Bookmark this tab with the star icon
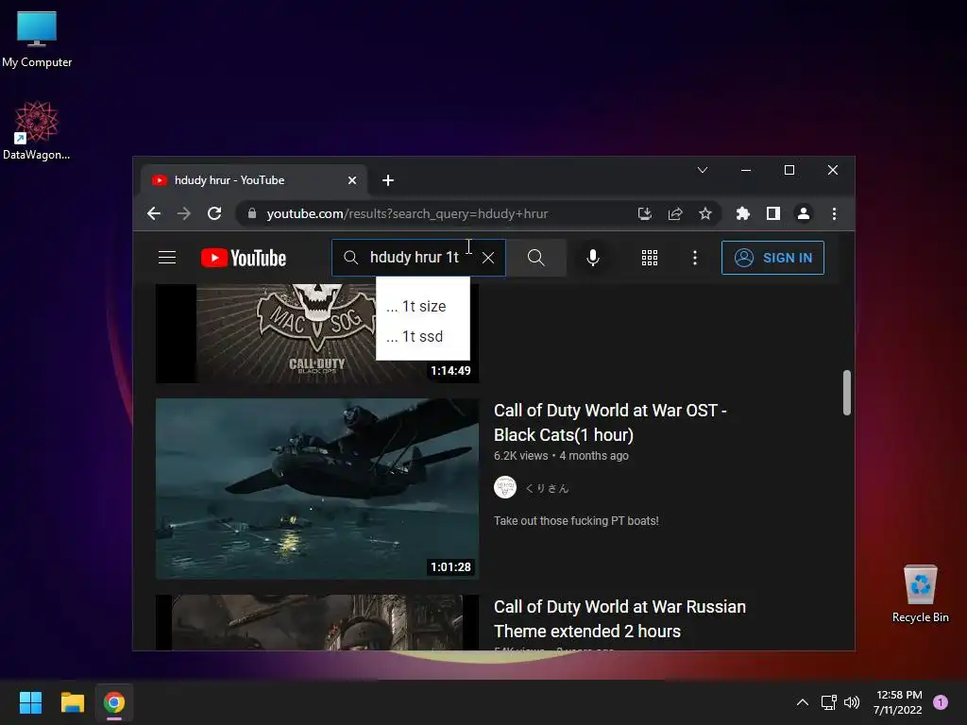Screen dimensions: 967x725 coord(705,213)
